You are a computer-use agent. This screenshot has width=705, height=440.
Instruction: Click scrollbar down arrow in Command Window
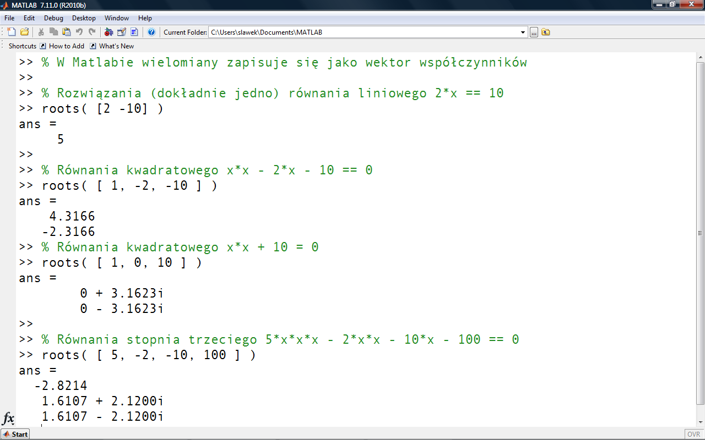(x=700, y=423)
